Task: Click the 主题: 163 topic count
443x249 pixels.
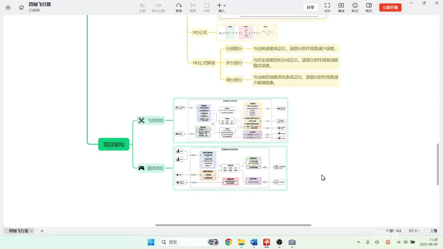Action: (x=394, y=231)
